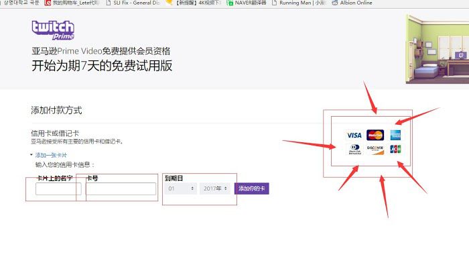469x271 pixels.
Task: Click the 输入您的信用卡信息 text
Action: pos(65,165)
